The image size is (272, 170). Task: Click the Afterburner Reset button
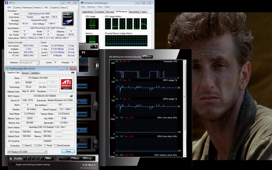[76, 158]
